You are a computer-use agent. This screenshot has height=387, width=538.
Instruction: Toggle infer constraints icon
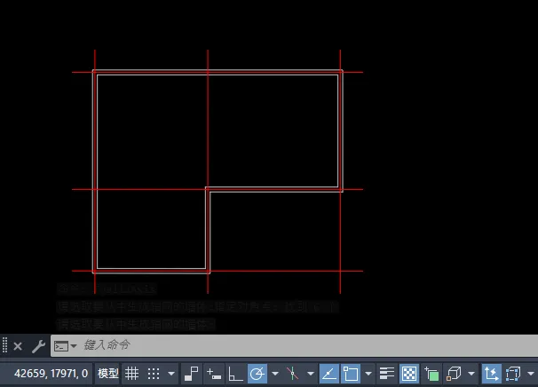click(x=191, y=374)
